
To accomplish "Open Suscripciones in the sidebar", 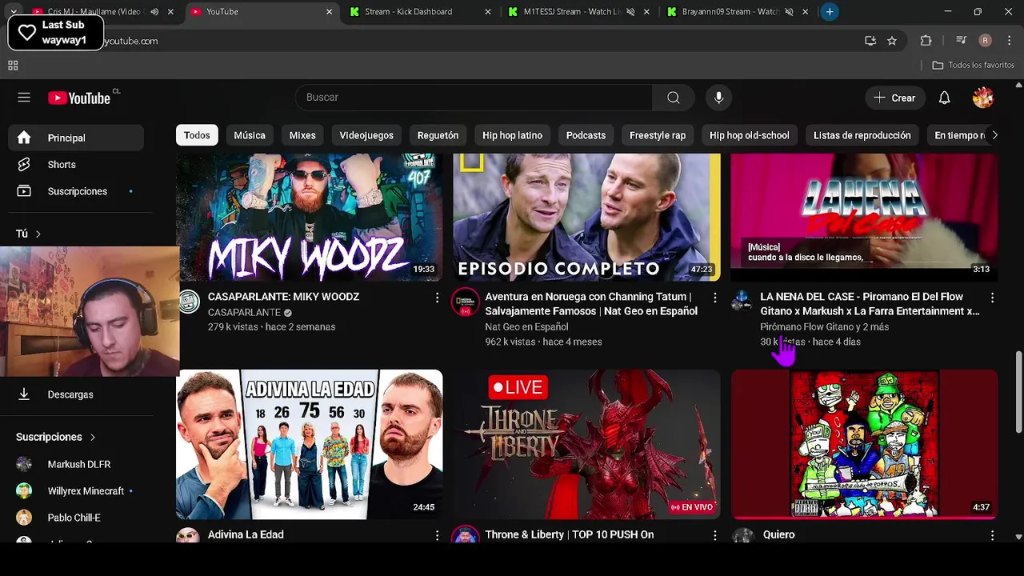I will pyautogui.click(x=77, y=191).
